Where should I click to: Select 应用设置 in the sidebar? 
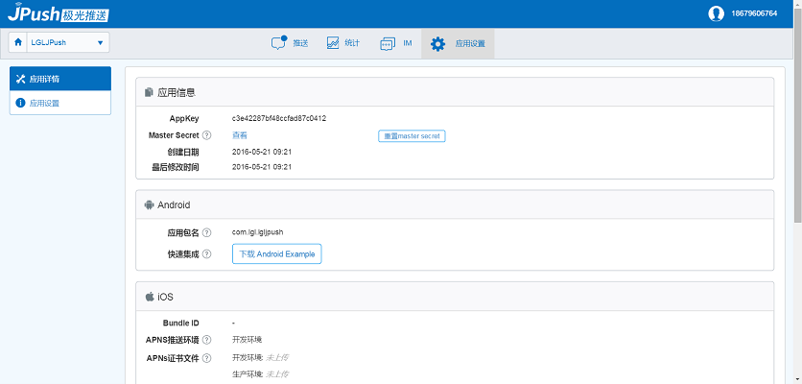[60, 103]
